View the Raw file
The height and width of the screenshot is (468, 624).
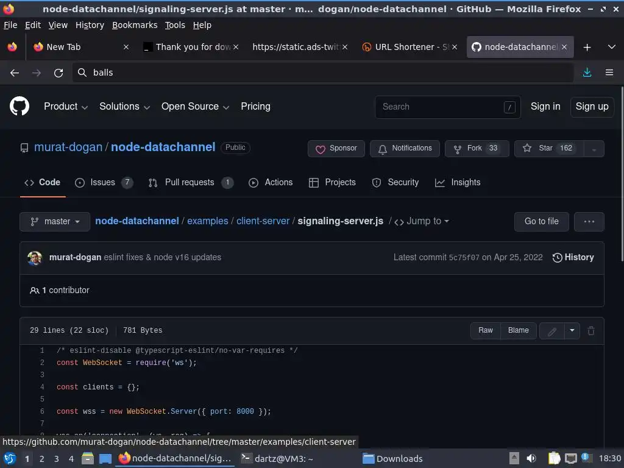coord(486,331)
